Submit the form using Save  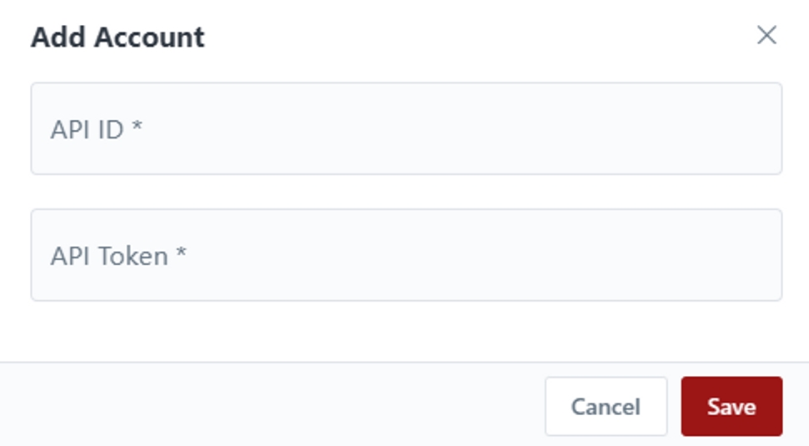click(x=731, y=407)
